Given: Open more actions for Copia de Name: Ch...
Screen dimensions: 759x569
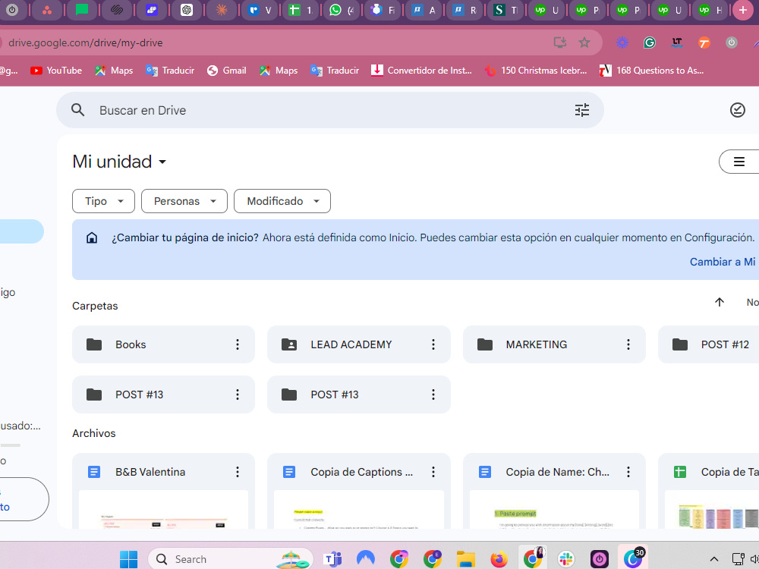Looking at the screenshot, I should coord(628,472).
